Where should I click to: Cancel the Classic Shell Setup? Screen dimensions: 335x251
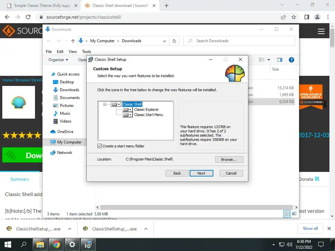231,173
